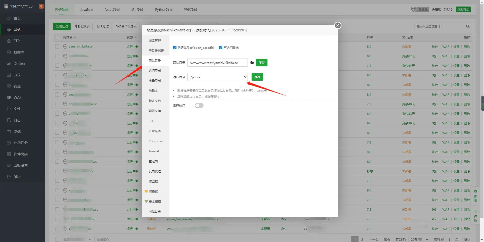
Task: Open the 安全 shield sidebar icon
Action: point(9,86)
